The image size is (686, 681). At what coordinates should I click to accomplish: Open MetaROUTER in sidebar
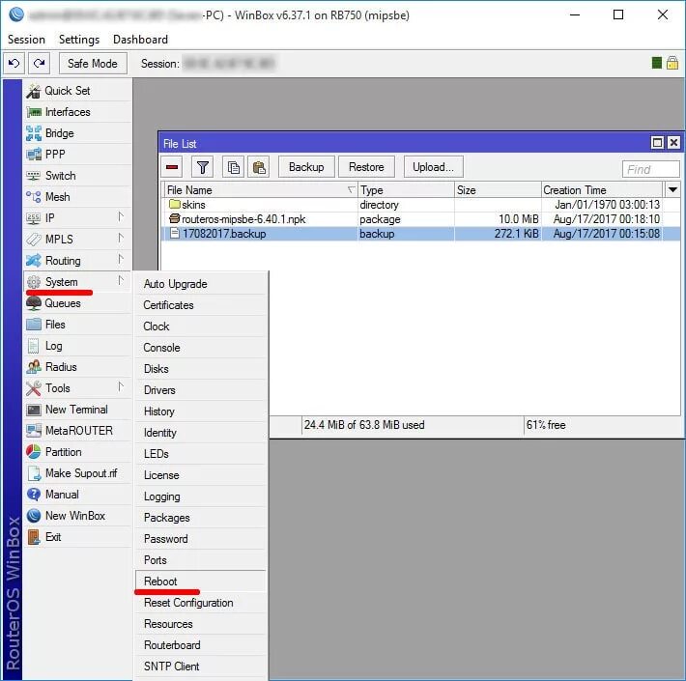click(77, 431)
